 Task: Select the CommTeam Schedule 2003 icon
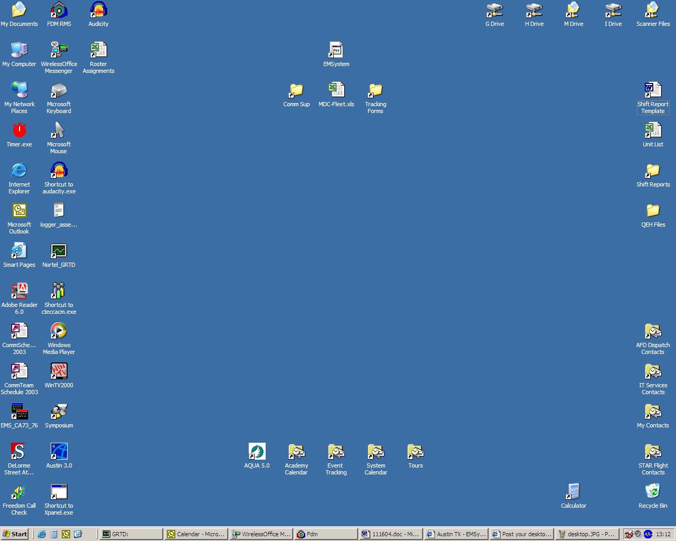(19, 379)
